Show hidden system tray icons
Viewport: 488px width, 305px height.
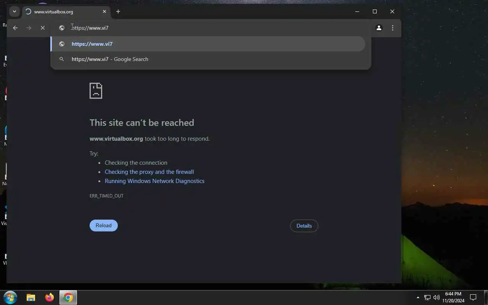[x=418, y=297]
